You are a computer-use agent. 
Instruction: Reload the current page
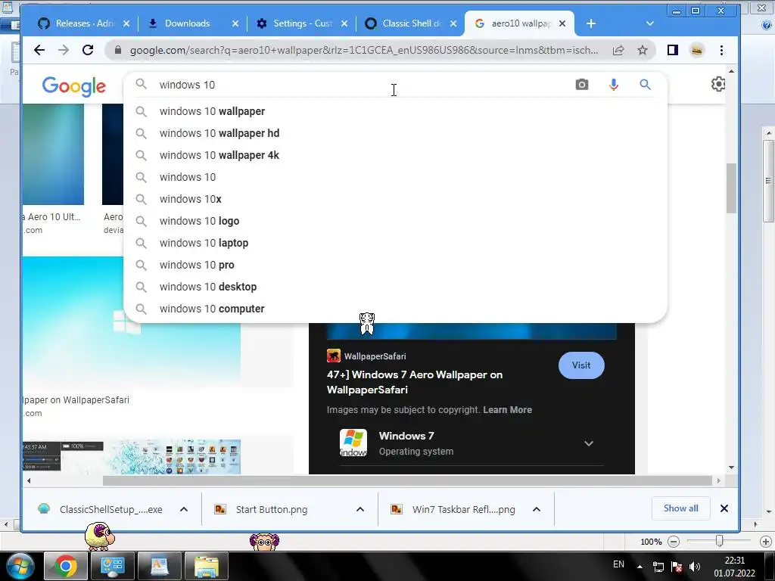[x=88, y=50]
